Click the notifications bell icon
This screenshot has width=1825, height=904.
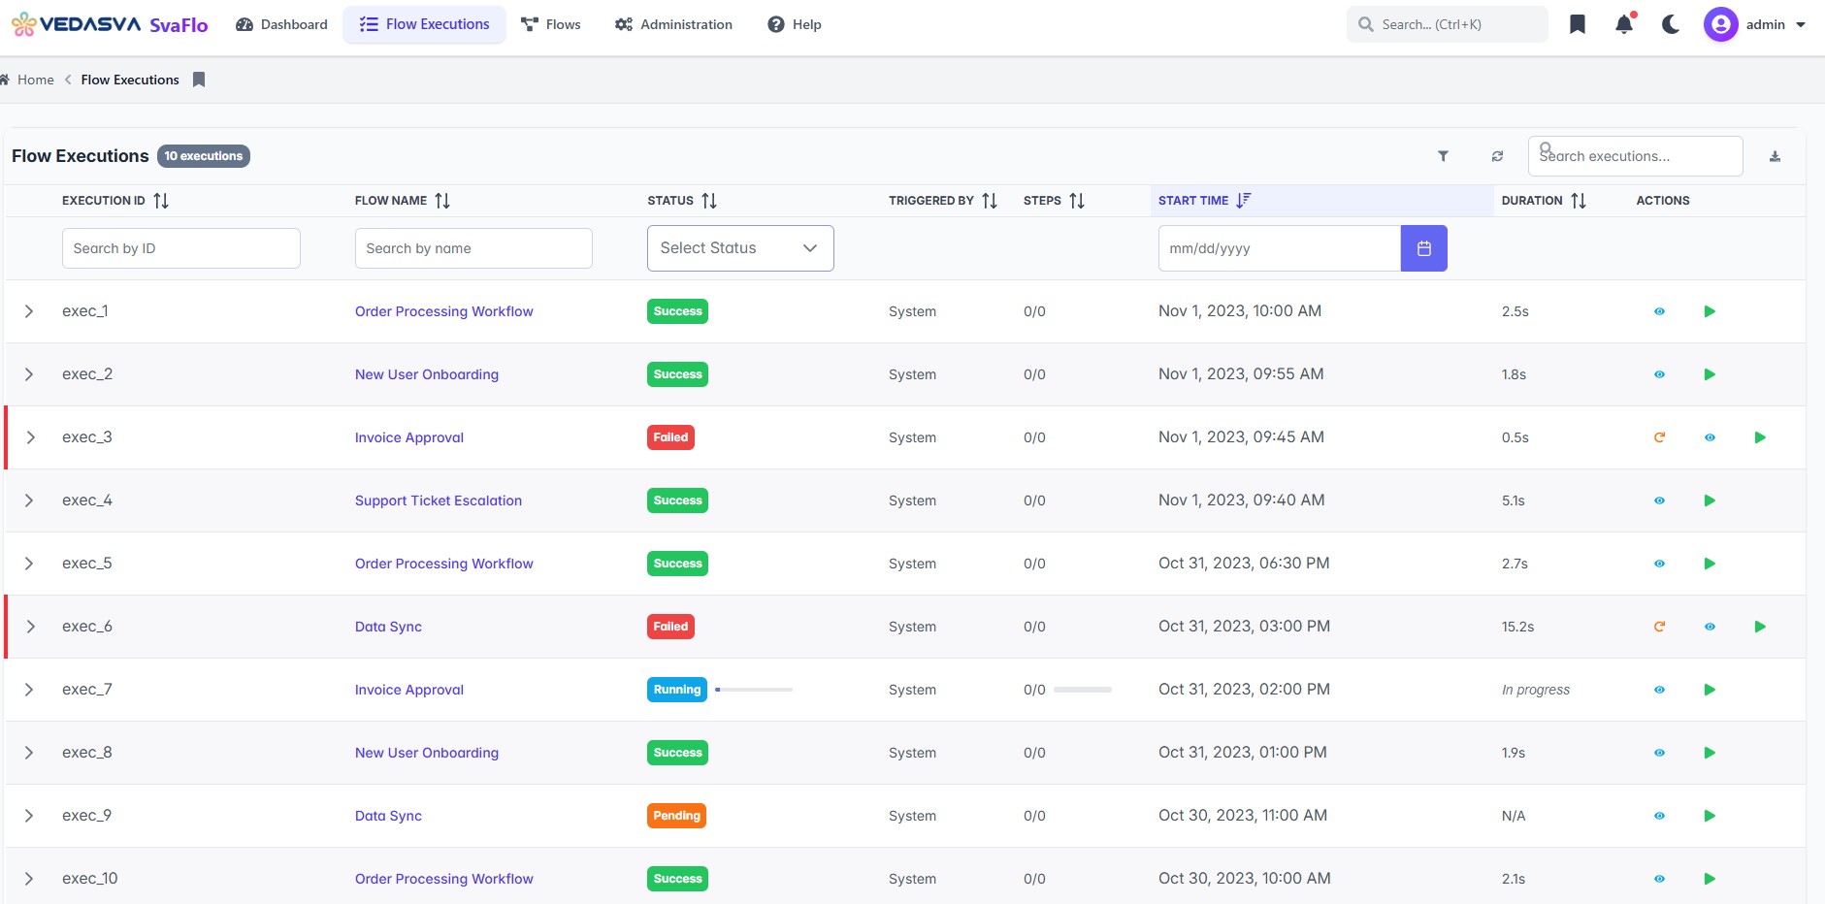1624,24
